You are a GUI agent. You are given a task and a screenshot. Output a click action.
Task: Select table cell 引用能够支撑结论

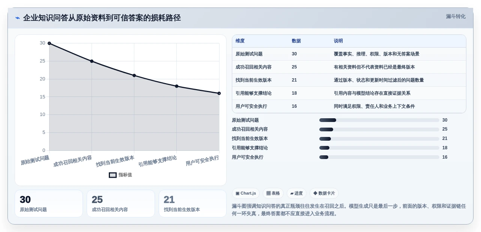coord(254,93)
